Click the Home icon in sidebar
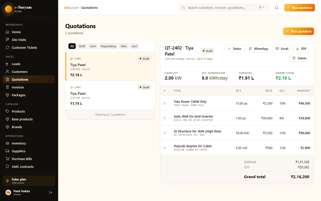The width and height of the screenshot is (321, 201). point(7,32)
